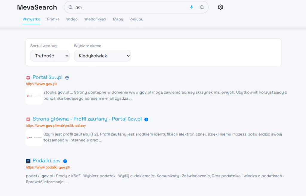
Task: Click the microphone voice search icon
Action: click(x=192, y=7)
